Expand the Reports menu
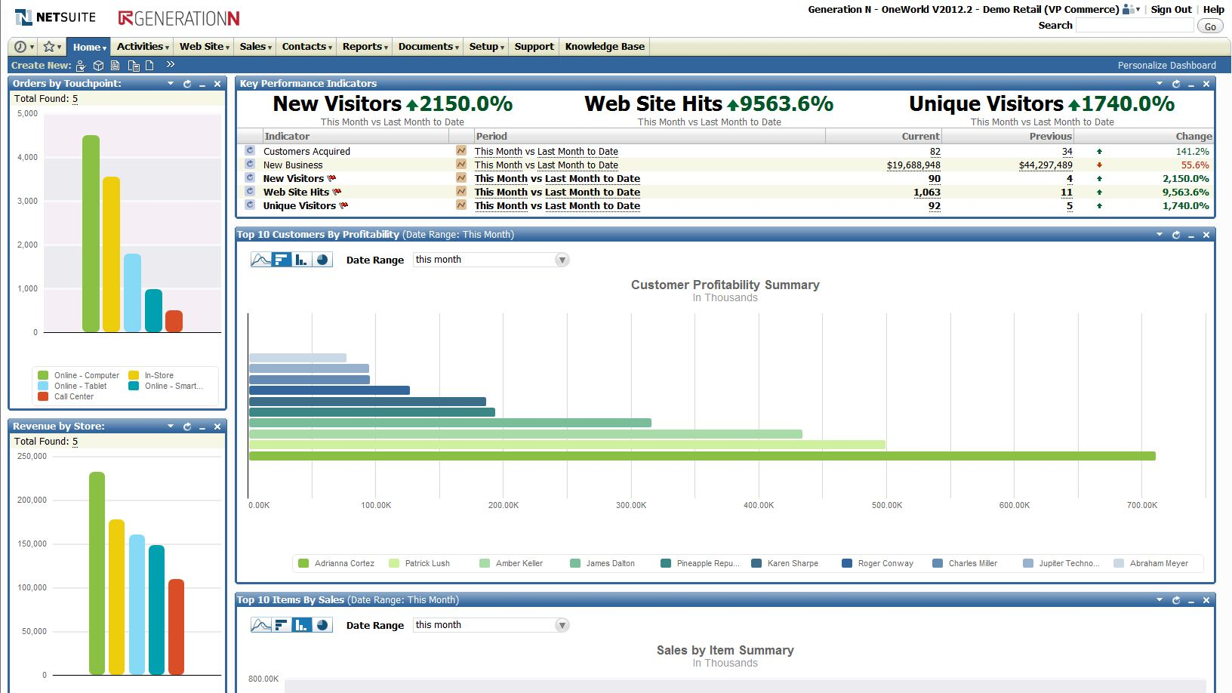 click(364, 46)
